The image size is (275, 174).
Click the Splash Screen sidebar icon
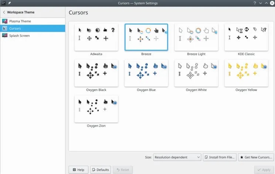coord(4,36)
